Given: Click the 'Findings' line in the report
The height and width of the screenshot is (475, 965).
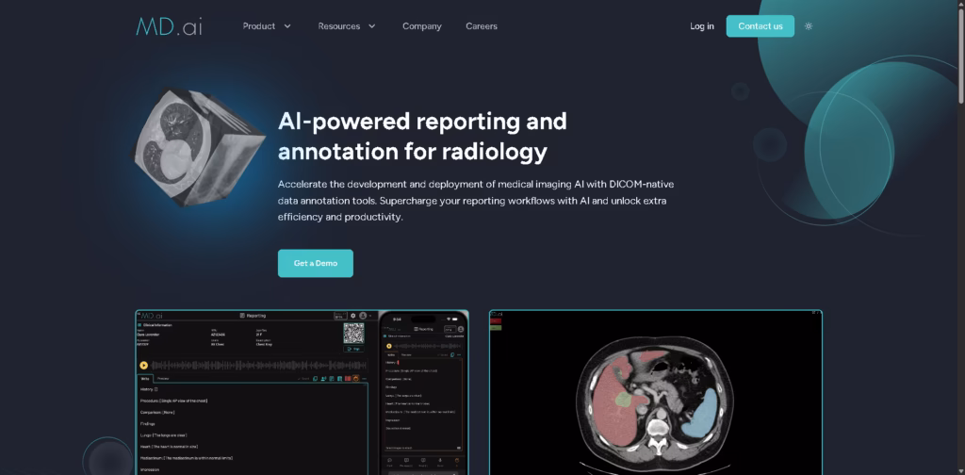Looking at the screenshot, I should tap(148, 424).
